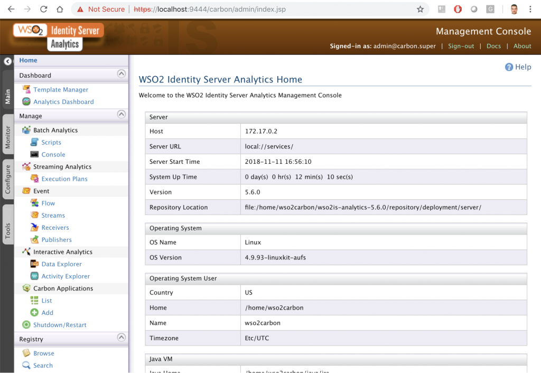This screenshot has height=373, width=541.
Task: Open the Tools side tab
Action: [8, 231]
